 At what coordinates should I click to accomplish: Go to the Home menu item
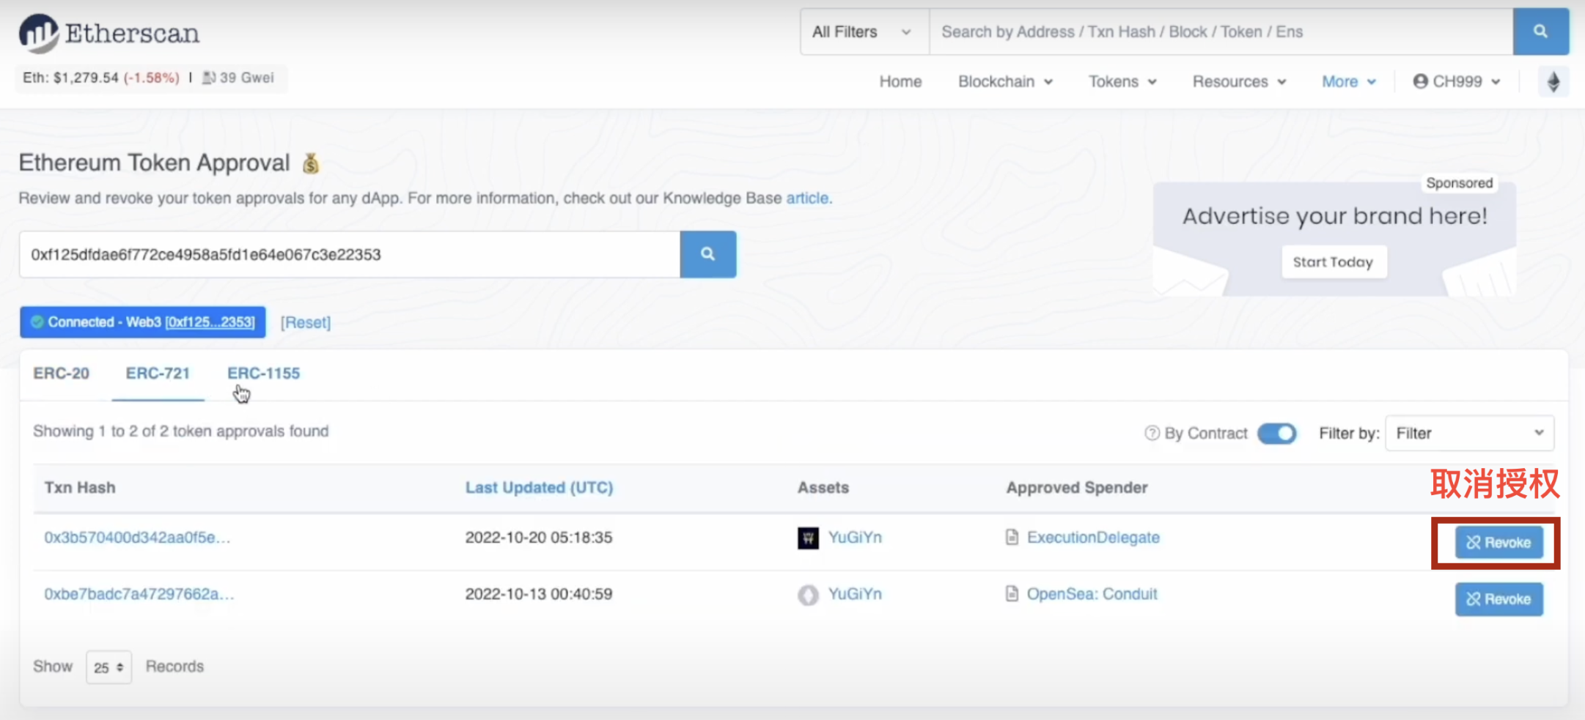pos(900,81)
